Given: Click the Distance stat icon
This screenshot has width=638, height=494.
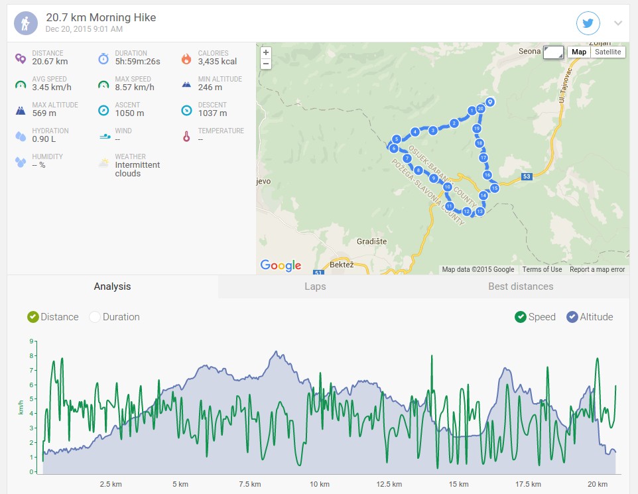Looking at the screenshot, I should 21,58.
